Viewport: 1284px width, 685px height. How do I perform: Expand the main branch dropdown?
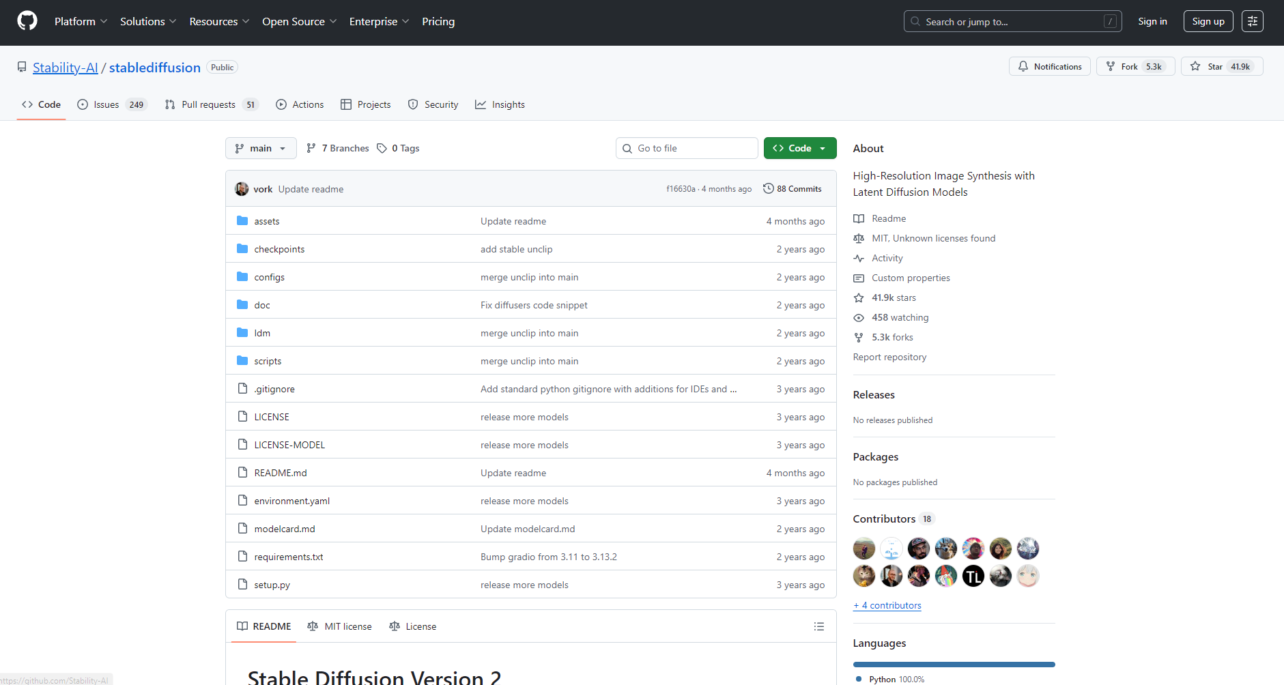point(261,148)
